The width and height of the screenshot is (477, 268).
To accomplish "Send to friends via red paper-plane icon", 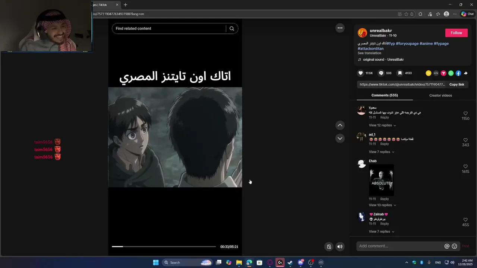I will click(443, 73).
